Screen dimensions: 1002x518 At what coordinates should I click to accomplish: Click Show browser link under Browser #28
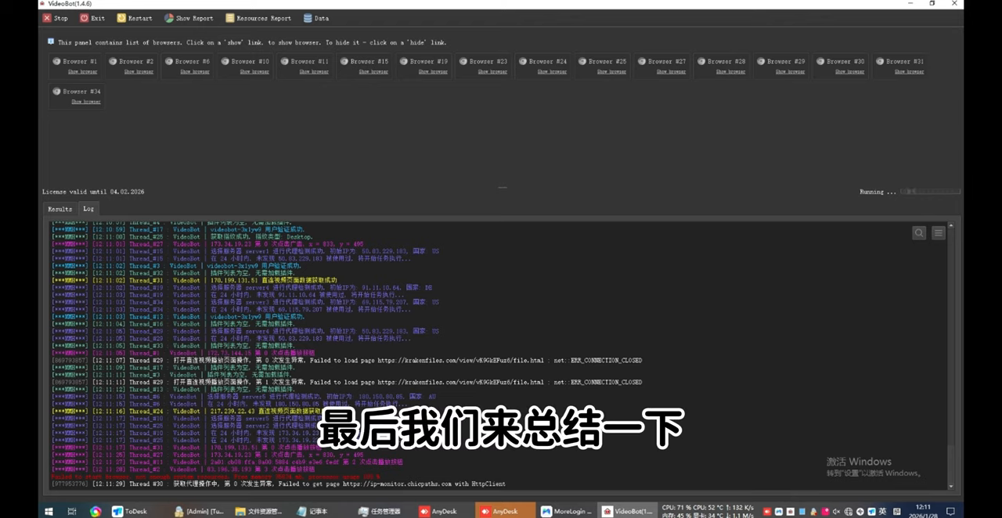point(730,72)
